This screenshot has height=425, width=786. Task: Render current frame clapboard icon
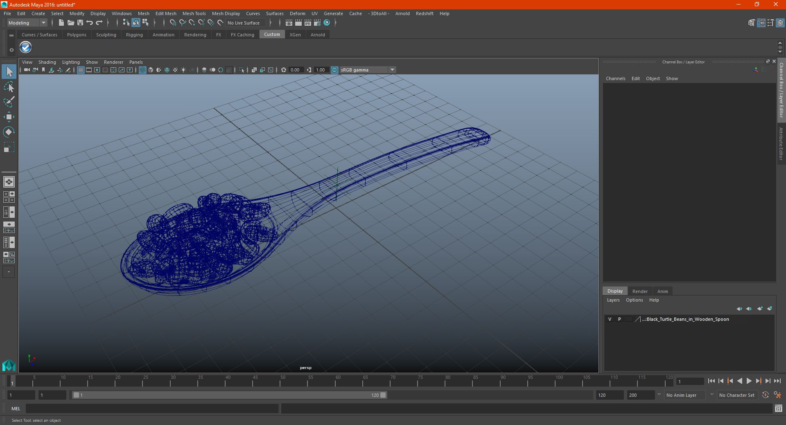[x=298, y=23]
